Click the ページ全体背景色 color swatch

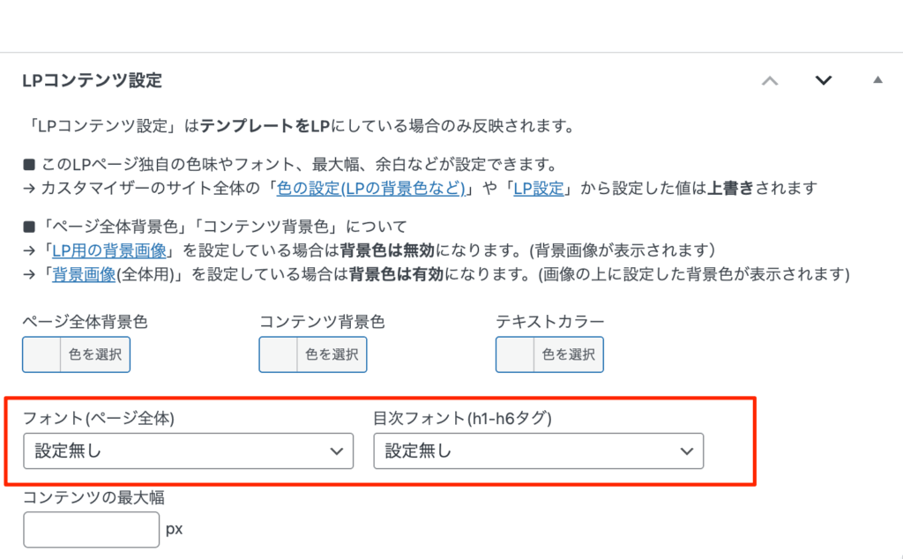click(x=41, y=354)
